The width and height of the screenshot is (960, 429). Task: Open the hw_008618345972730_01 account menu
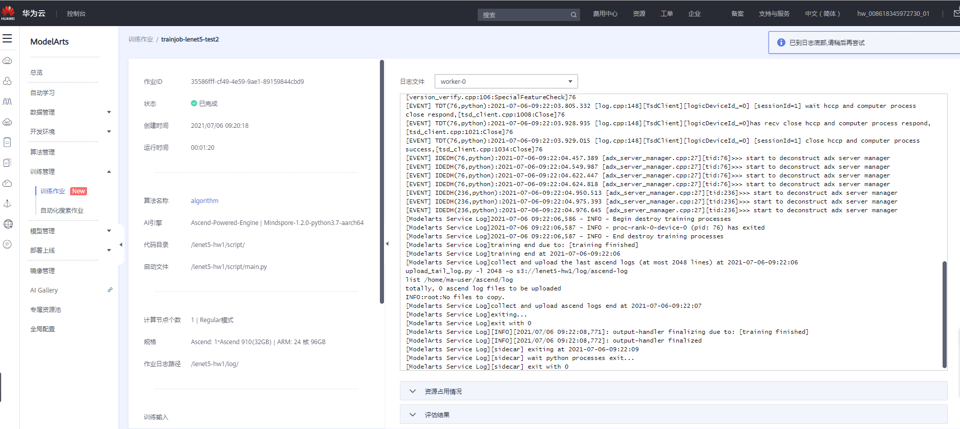tap(893, 14)
